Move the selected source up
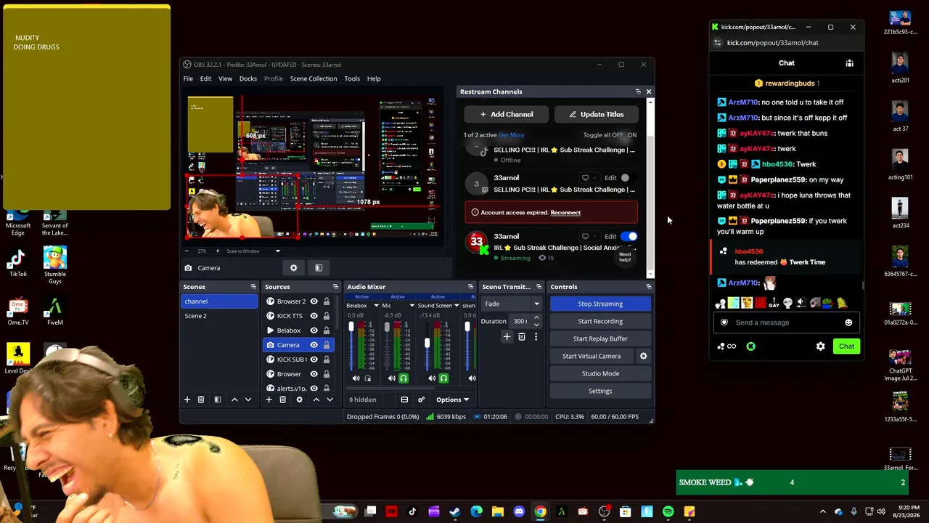The image size is (929, 523). pyautogui.click(x=316, y=400)
